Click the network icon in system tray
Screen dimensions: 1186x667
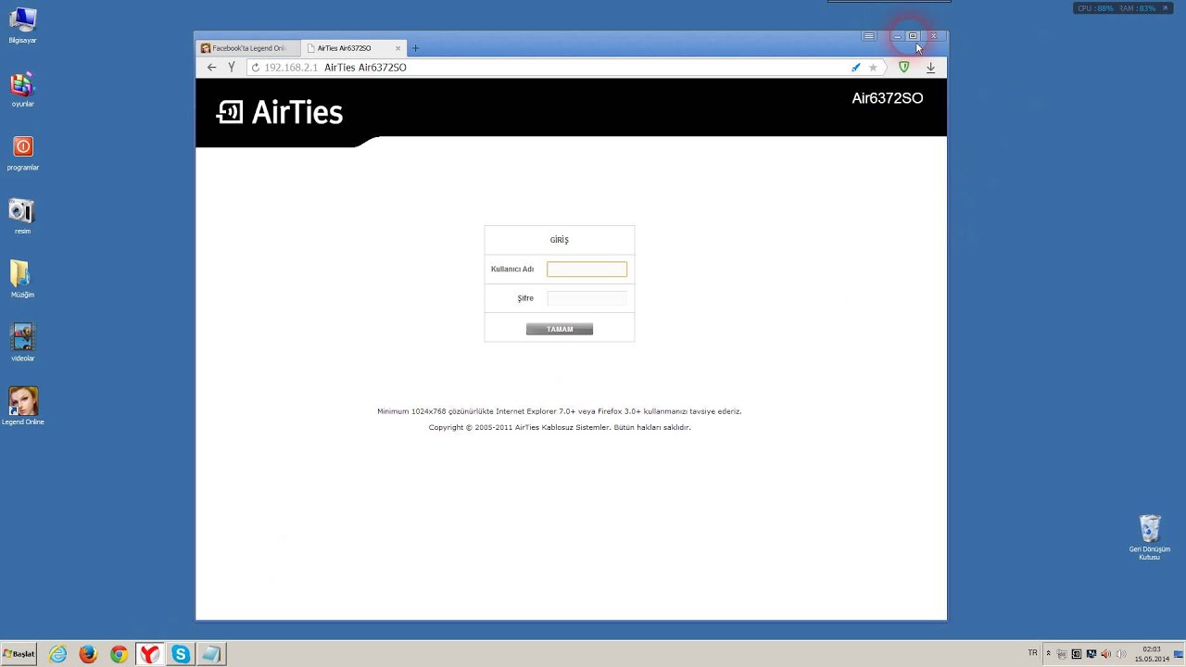tap(1062, 654)
